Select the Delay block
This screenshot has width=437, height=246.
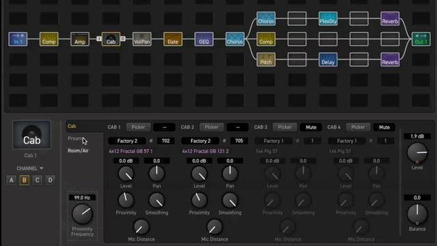328,59
